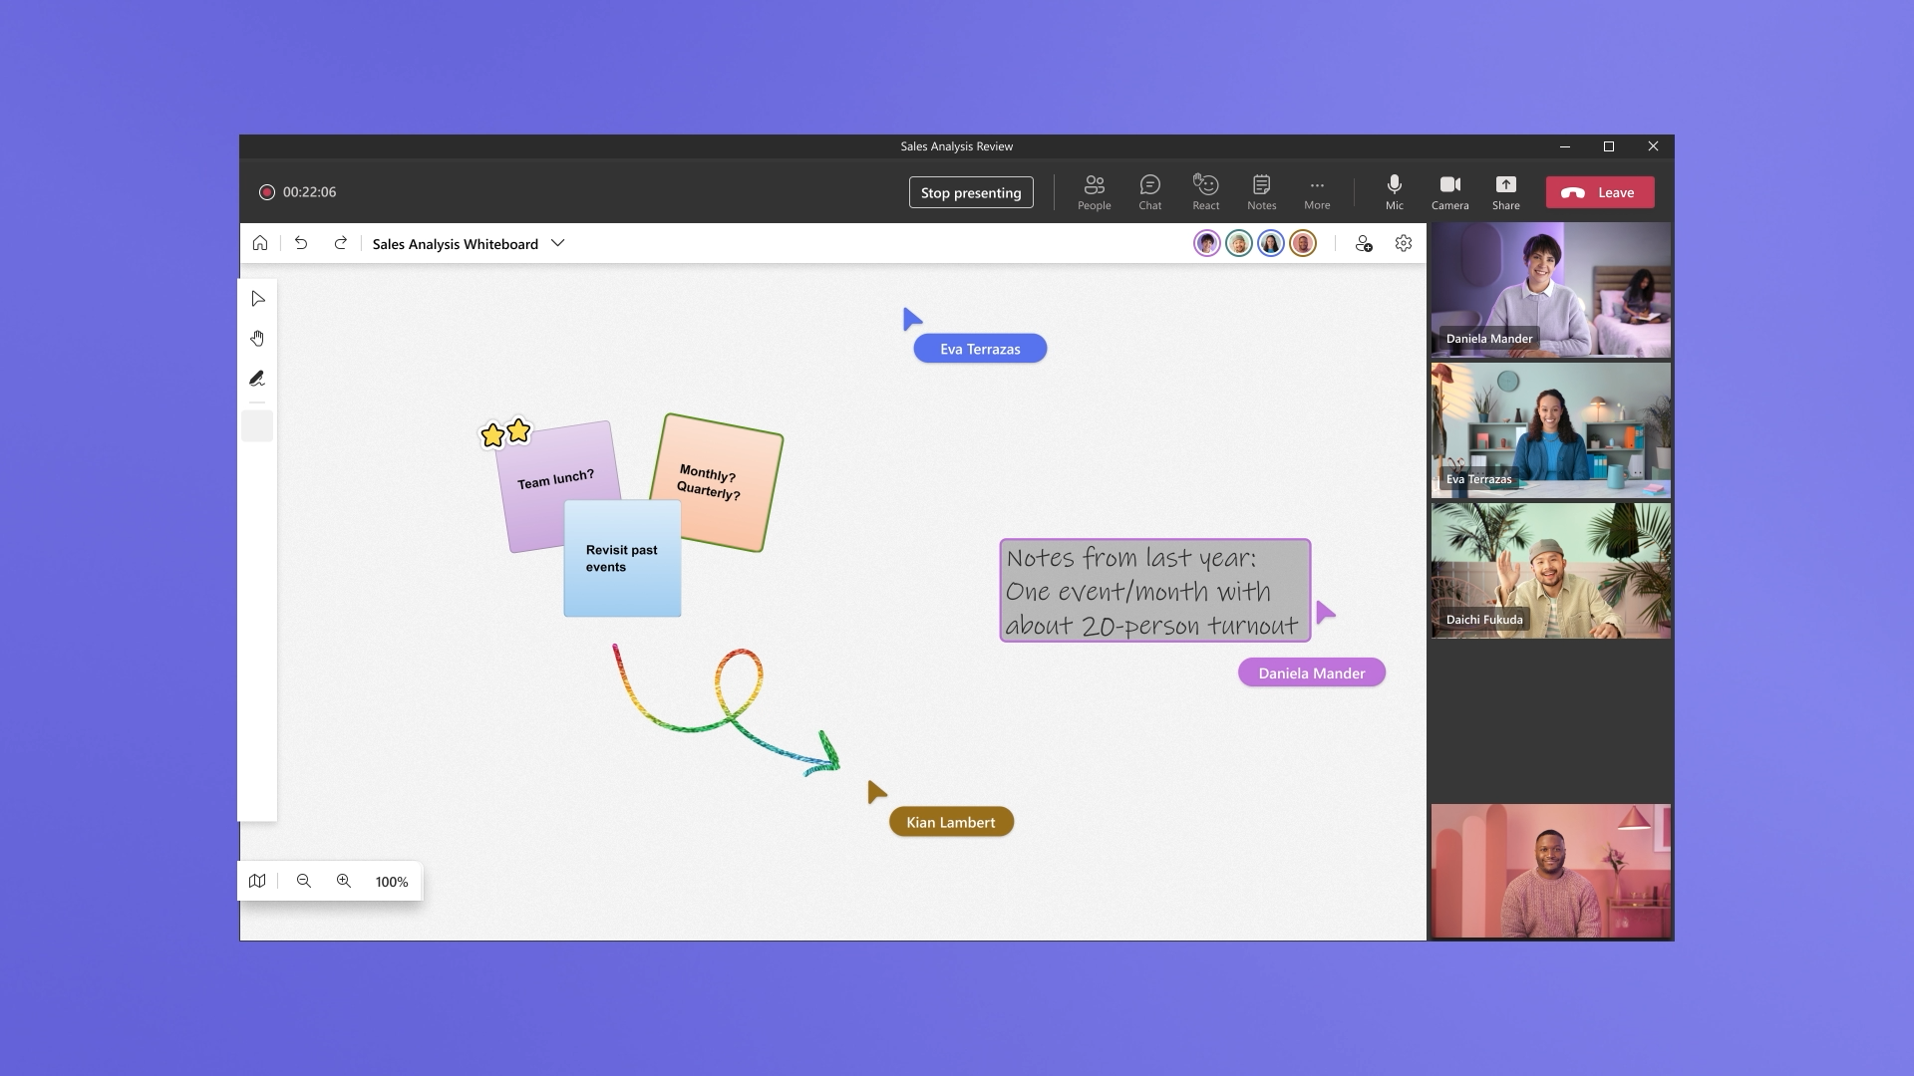Expand the Sales Analysis Whiteboard dropdown

point(558,243)
